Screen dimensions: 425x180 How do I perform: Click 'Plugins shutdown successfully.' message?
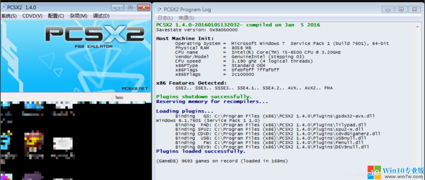coord(204,97)
